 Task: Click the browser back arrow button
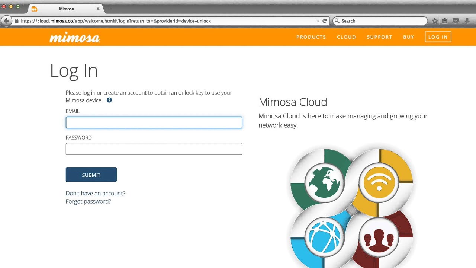pyautogui.click(x=6, y=21)
